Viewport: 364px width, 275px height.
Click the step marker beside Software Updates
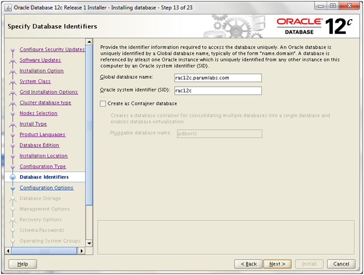click(13, 61)
